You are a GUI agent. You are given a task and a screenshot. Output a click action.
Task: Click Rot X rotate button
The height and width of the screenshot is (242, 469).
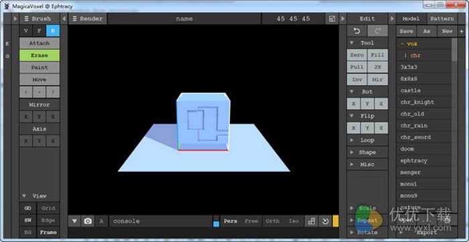click(354, 104)
